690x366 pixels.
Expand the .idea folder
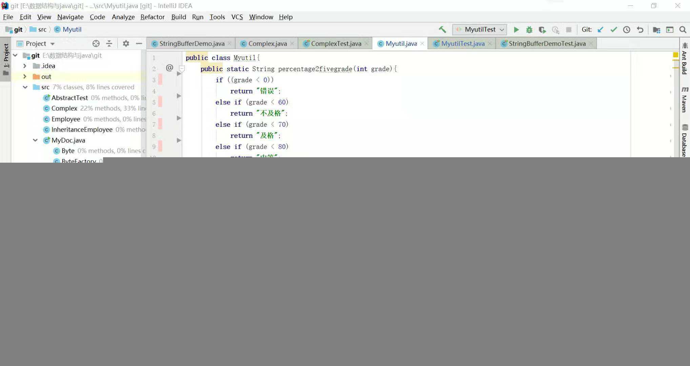click(x=25, y=66)
